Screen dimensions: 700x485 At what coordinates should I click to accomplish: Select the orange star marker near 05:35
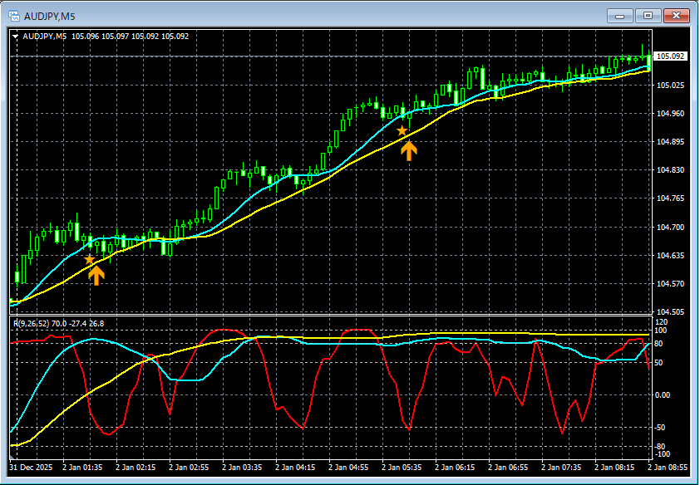(402, 130)
